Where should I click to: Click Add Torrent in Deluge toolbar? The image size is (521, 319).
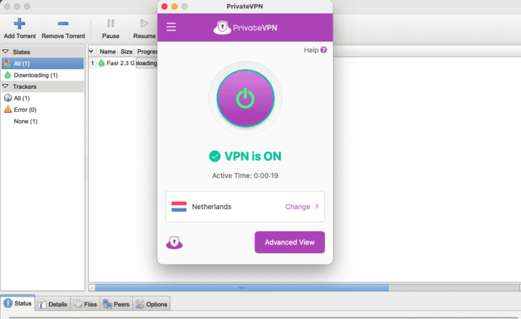pos(20,29)
